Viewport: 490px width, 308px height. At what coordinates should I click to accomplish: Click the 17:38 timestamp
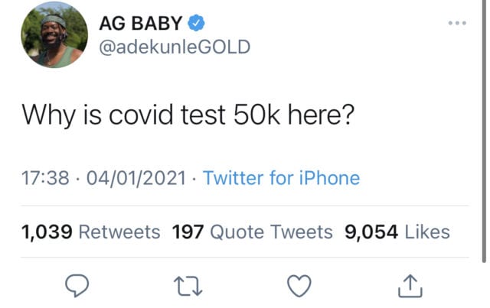(45, 178)
